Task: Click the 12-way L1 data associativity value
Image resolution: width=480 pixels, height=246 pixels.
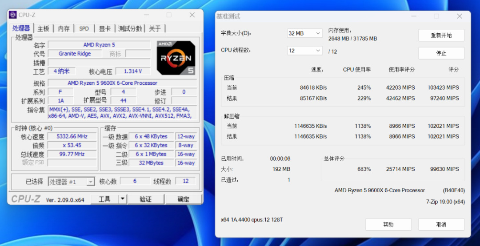Action: tap(186, 136)
